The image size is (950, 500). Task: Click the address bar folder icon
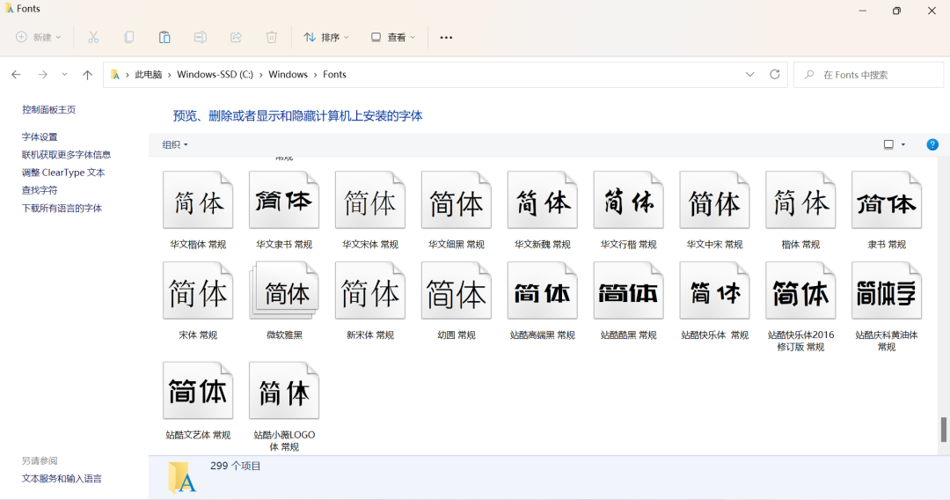point(115,75)
